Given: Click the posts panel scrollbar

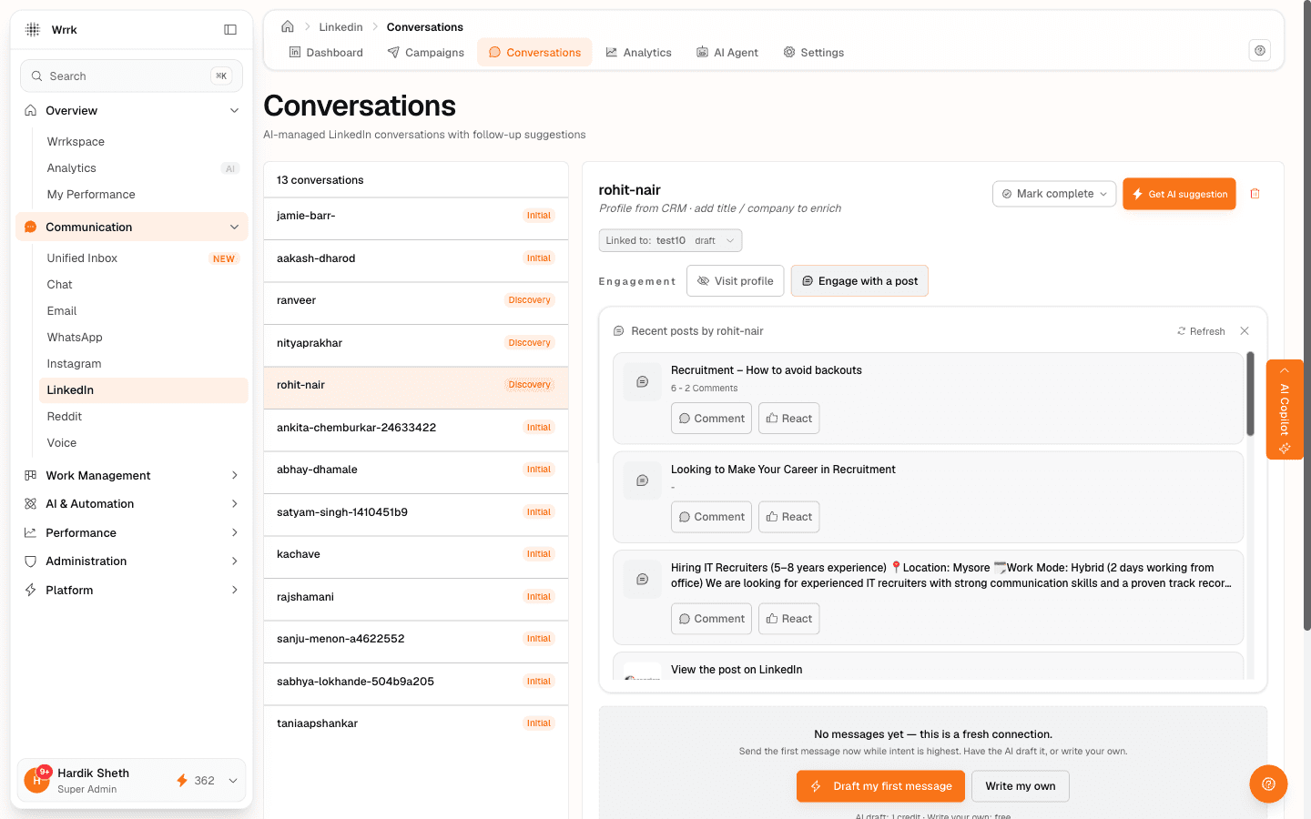Looking at the screenshot, I should 1250,394.
